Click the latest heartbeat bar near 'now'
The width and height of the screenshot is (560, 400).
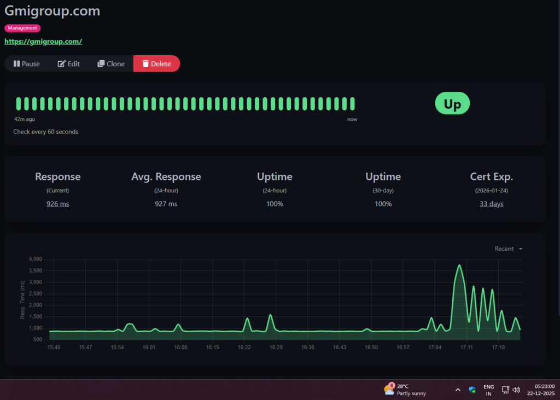353,104
